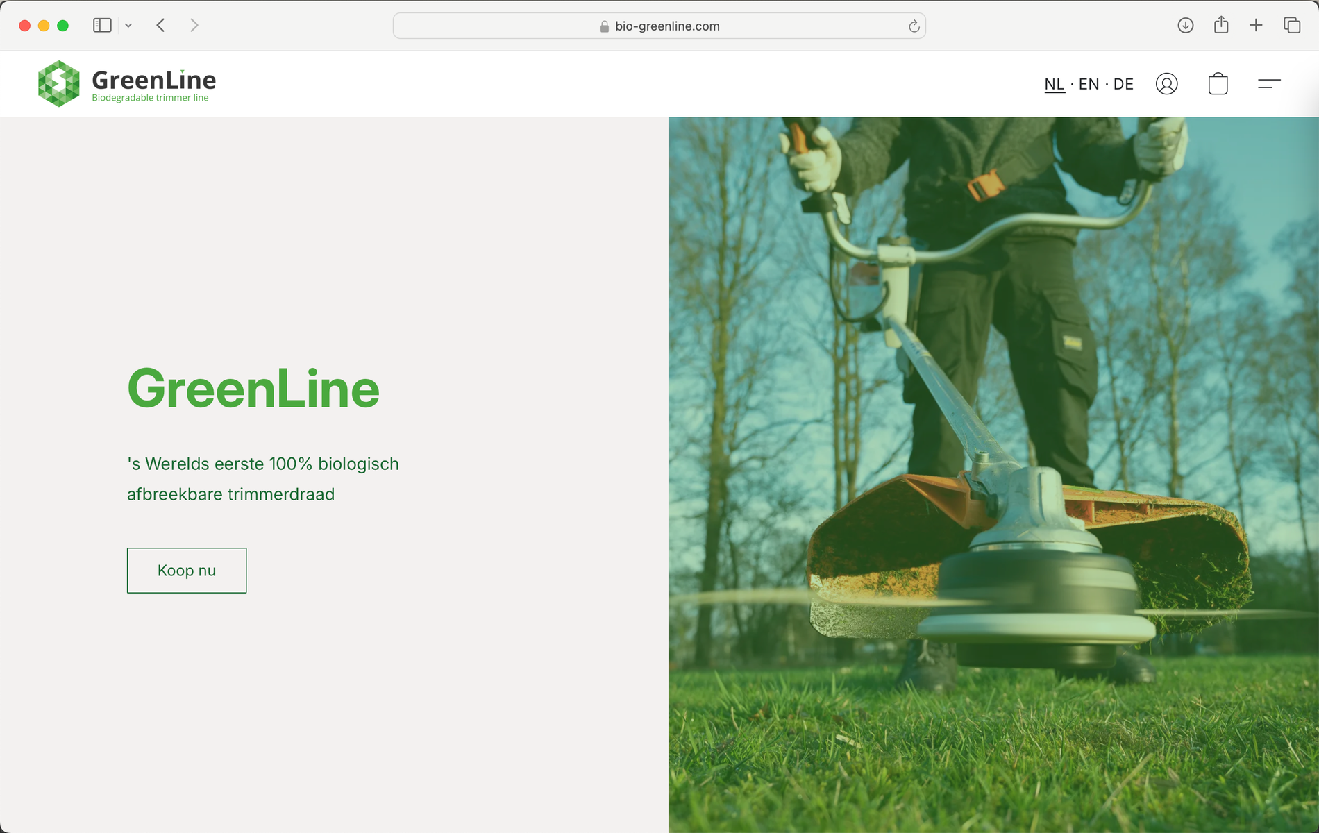This screenshot has height=833, width=1319.
Task: Show tab overview with stacked squares icon
Action: coord(1293,25)
